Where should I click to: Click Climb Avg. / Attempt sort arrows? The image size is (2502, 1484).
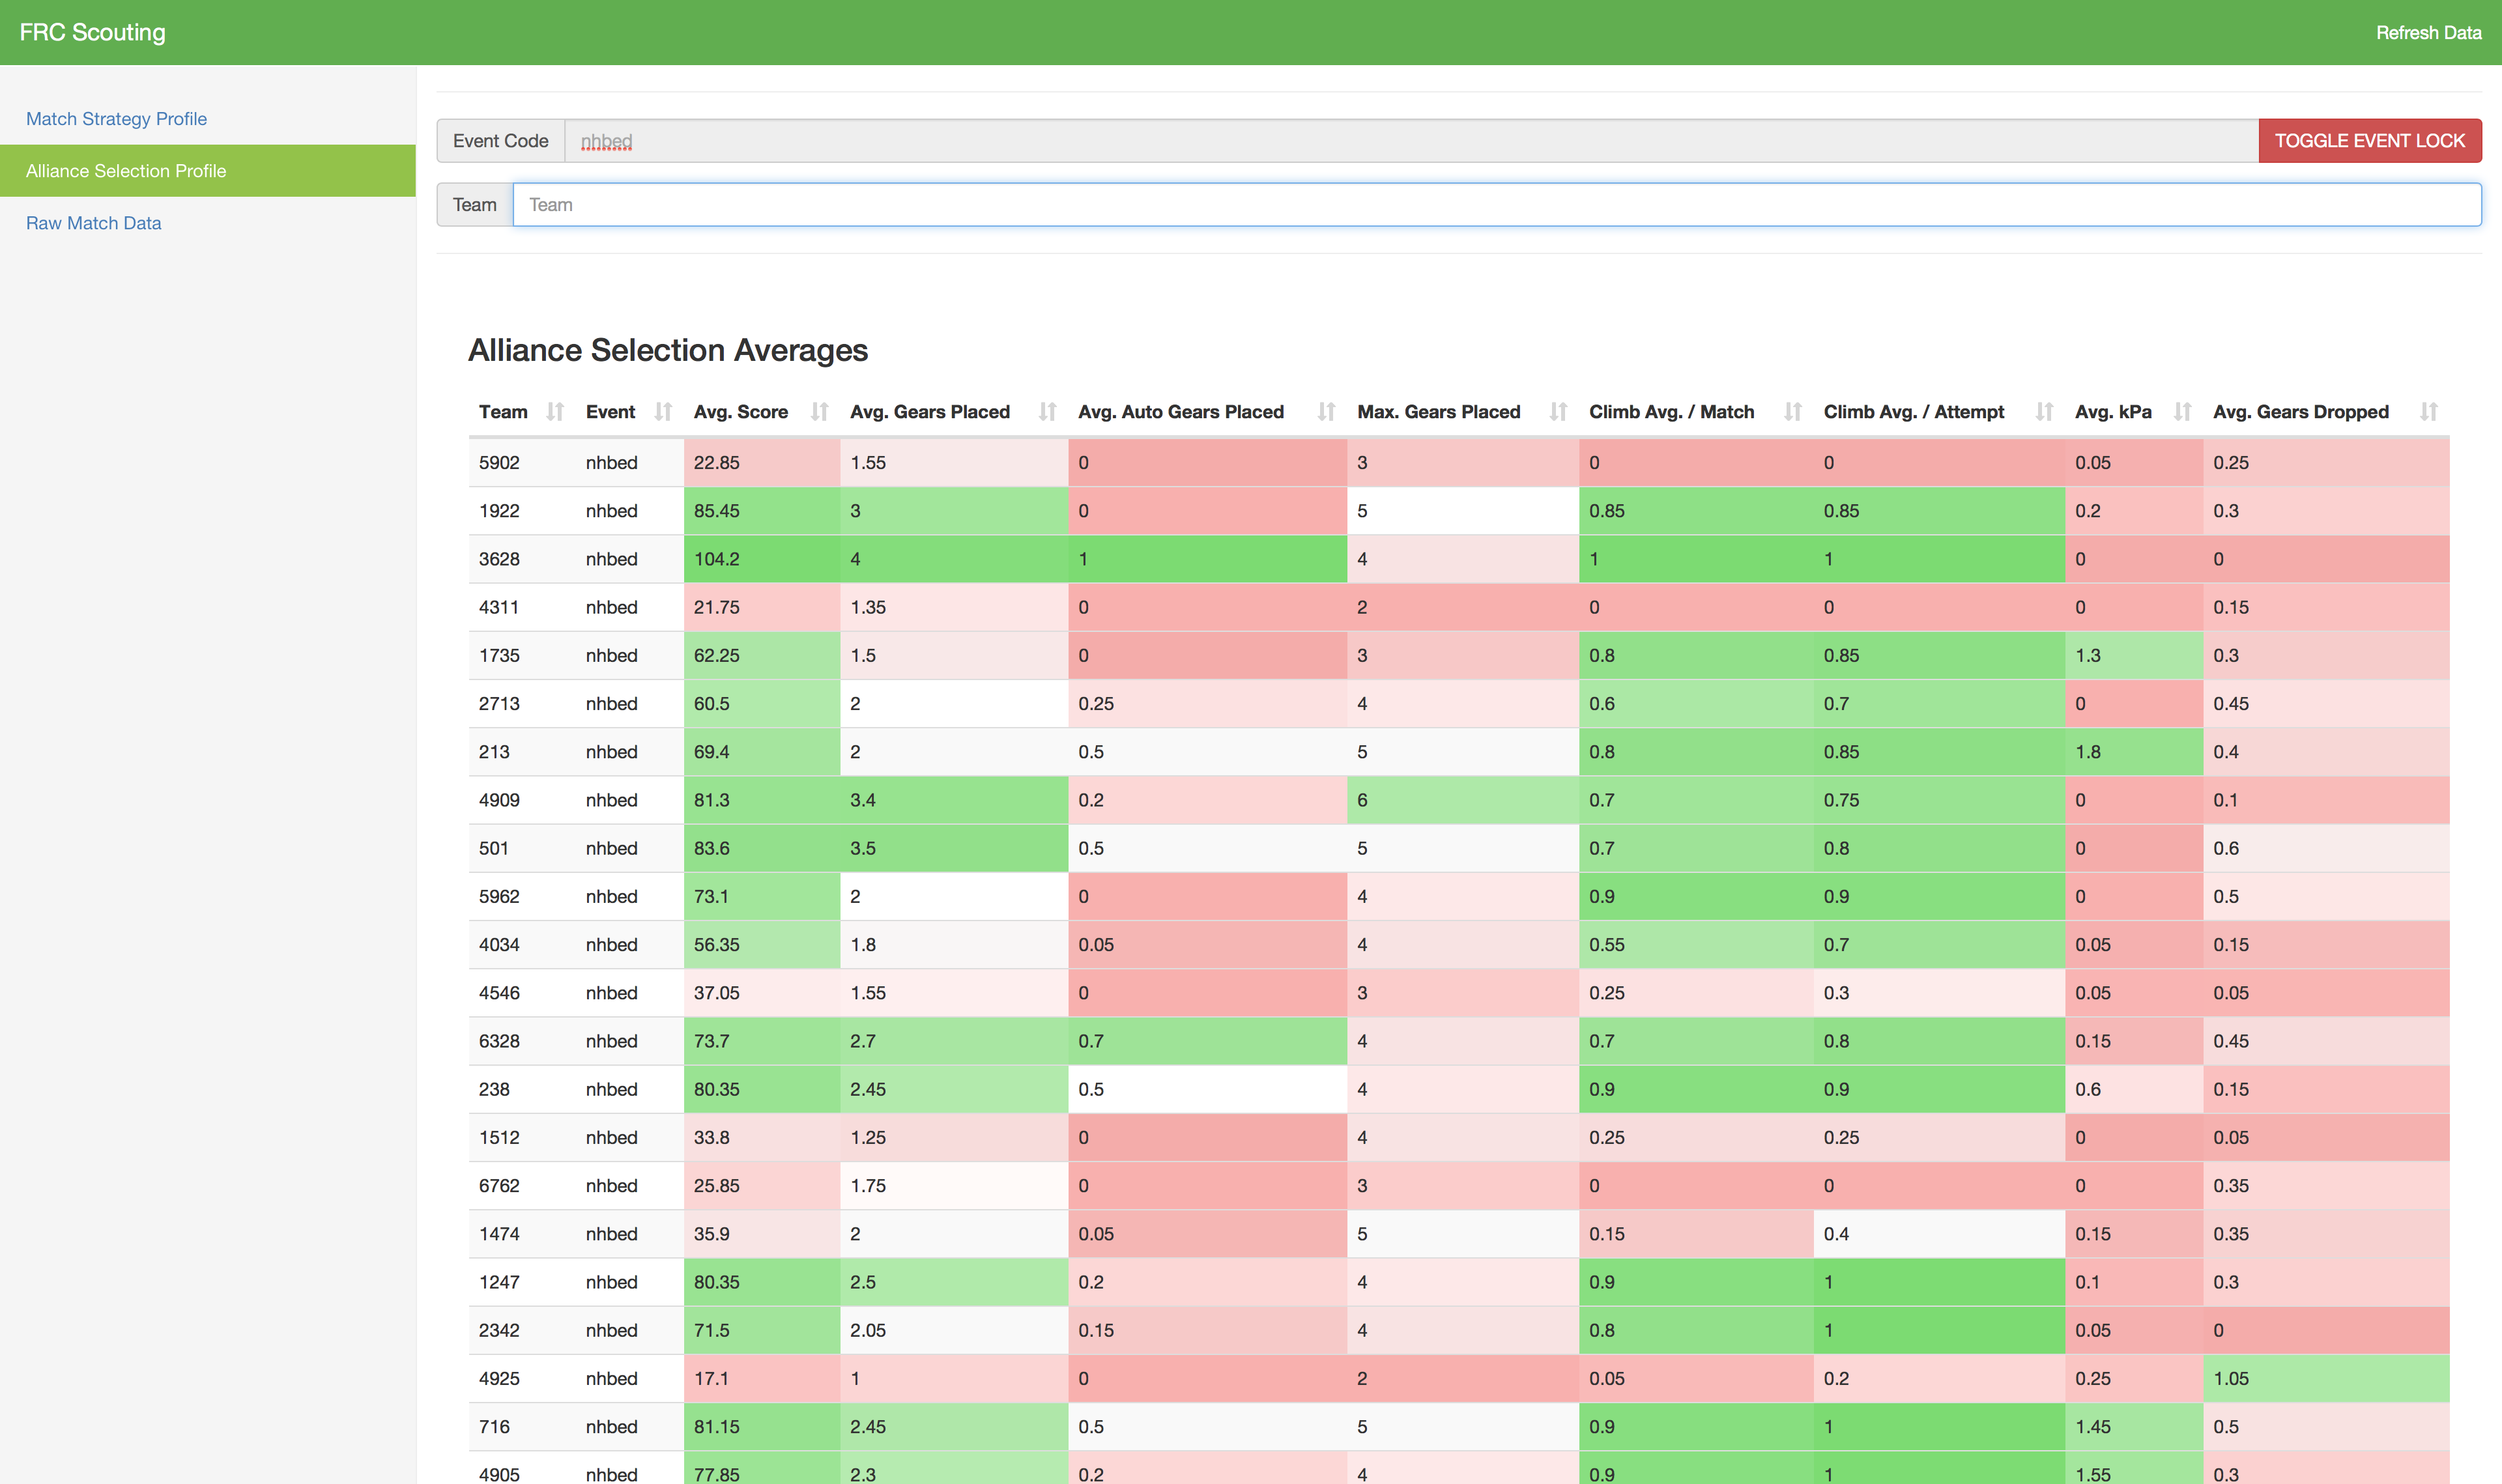[2044, 411]
